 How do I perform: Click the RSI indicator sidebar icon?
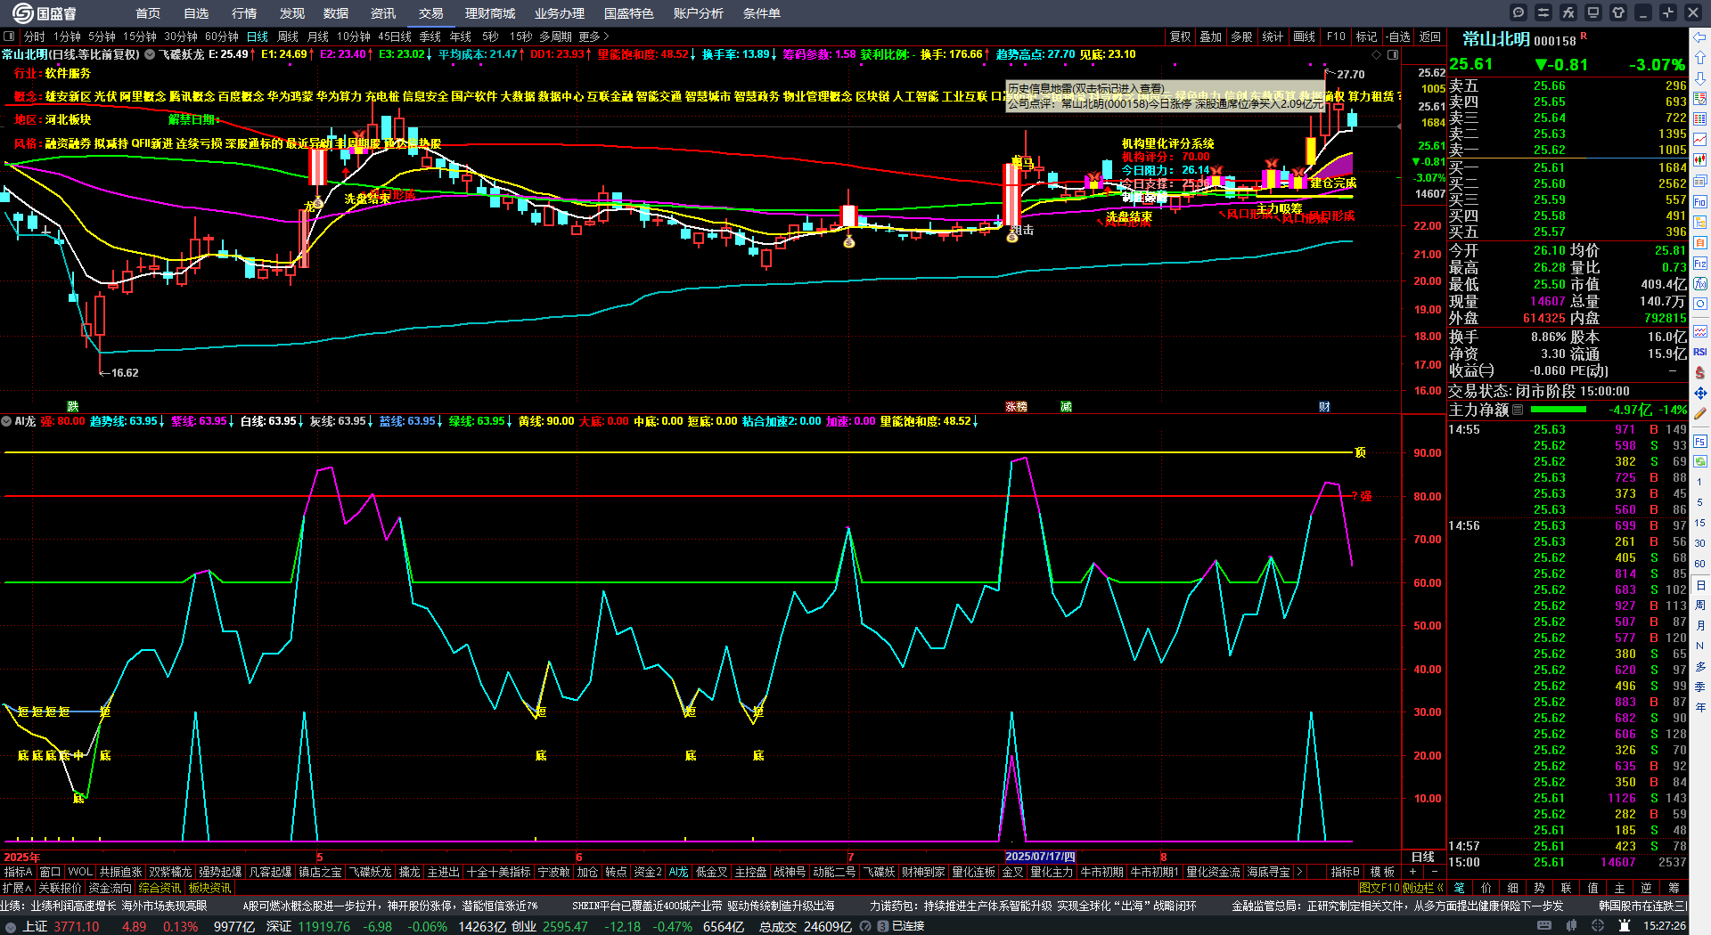coord(1700,352)
